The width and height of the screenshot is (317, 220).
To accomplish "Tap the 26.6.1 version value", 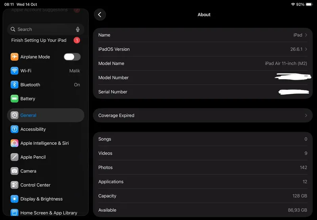I will [296, 49].
